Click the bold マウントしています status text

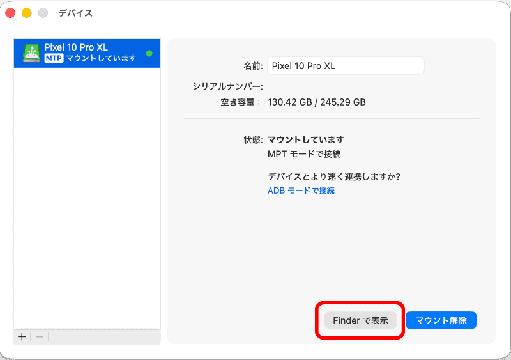point(306,139)
